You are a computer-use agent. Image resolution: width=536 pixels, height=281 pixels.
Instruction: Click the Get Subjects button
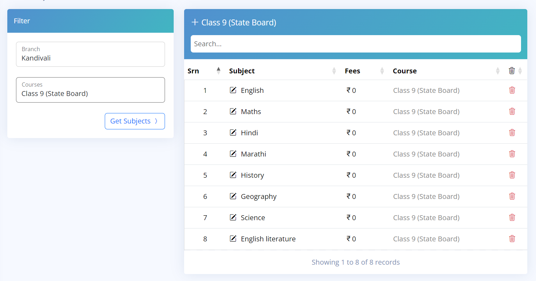135,121
